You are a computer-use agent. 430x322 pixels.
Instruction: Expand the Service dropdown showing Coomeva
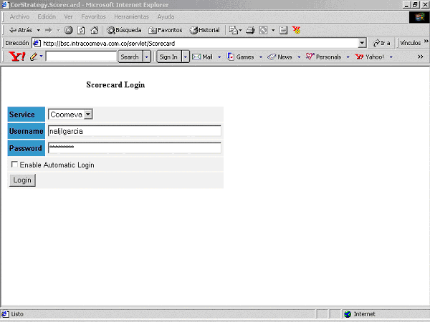pyautogui.click(x=88, y=114)
